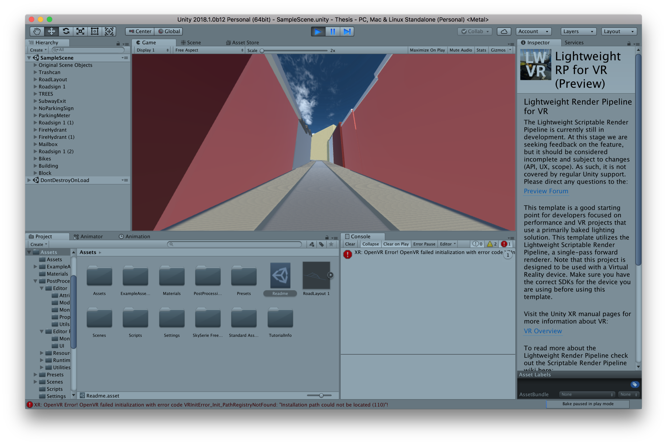Image resolution: width=667 pixels, height=445 pixels.
Task: Click the asset label tag icon in Inspector
Action: pos(634,384)
